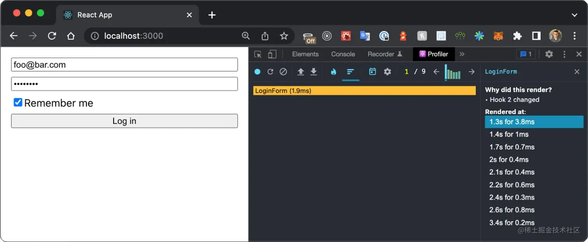The width and height of the screenshot is (588, 242).
Task: Toggle the device toolbar icon
Action: click(272, 54)
